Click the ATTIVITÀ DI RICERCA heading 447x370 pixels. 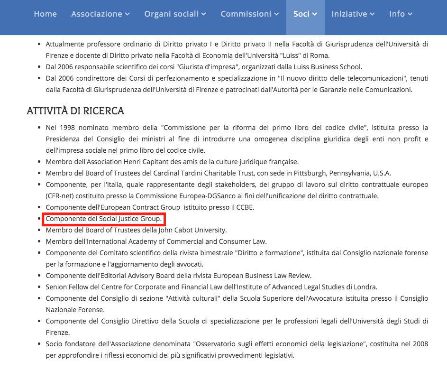point(75,111)
